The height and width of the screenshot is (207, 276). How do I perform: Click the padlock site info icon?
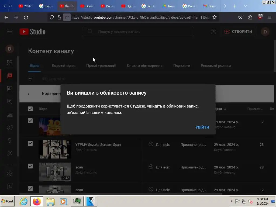point(59,18)
